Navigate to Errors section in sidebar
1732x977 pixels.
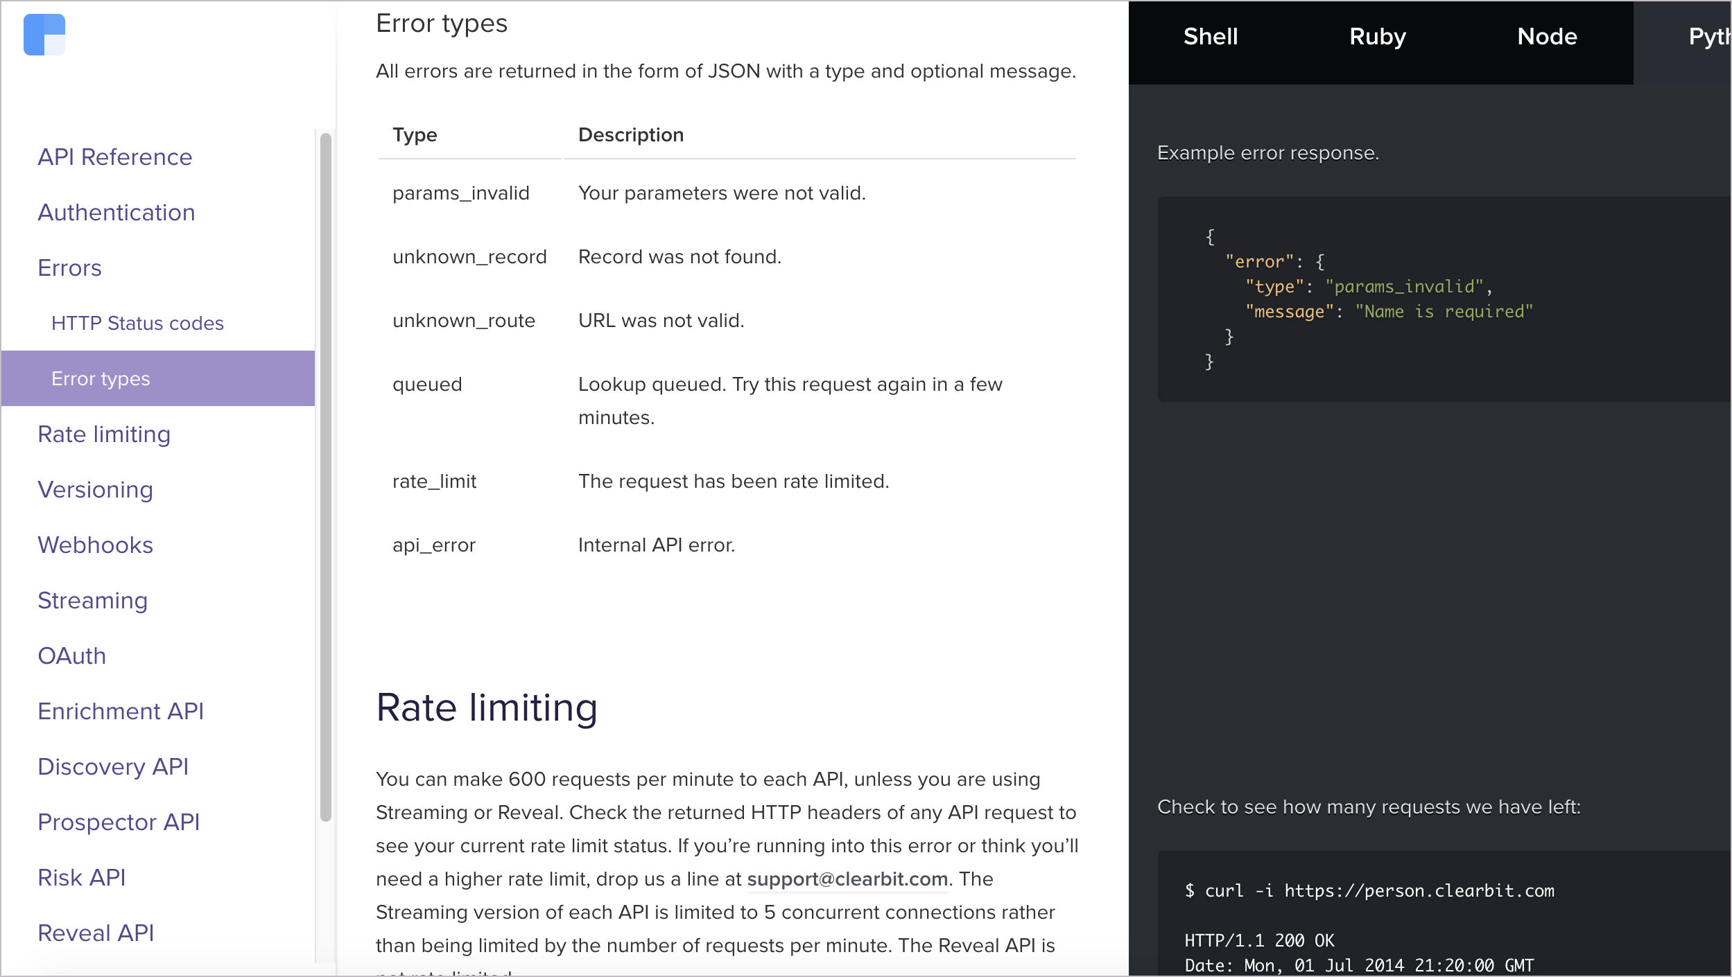(69, 267)
